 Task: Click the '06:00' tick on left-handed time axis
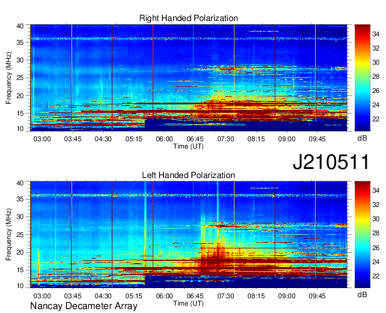(x=165, y=296)
